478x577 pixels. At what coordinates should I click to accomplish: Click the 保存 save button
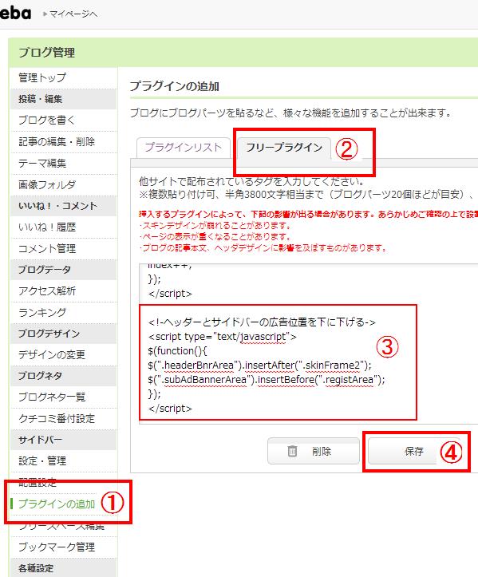pyautogui.click(x=413, y=451)
